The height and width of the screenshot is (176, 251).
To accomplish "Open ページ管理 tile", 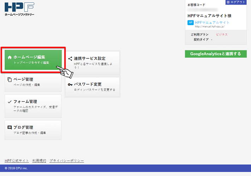I will click(33, 82).
